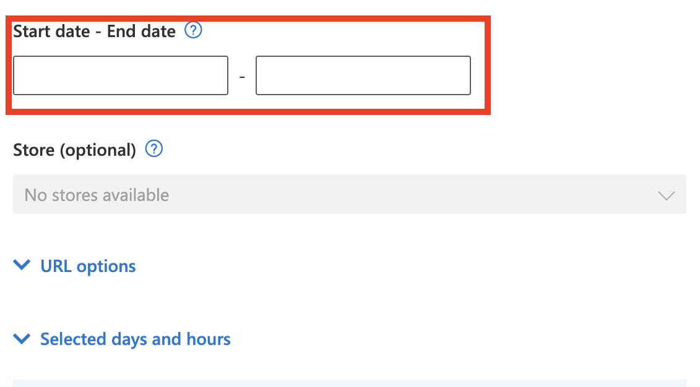Viewport: 700px width, 387px height.
Task: Click the help icon beside Start date - End date
Action: 194,30
